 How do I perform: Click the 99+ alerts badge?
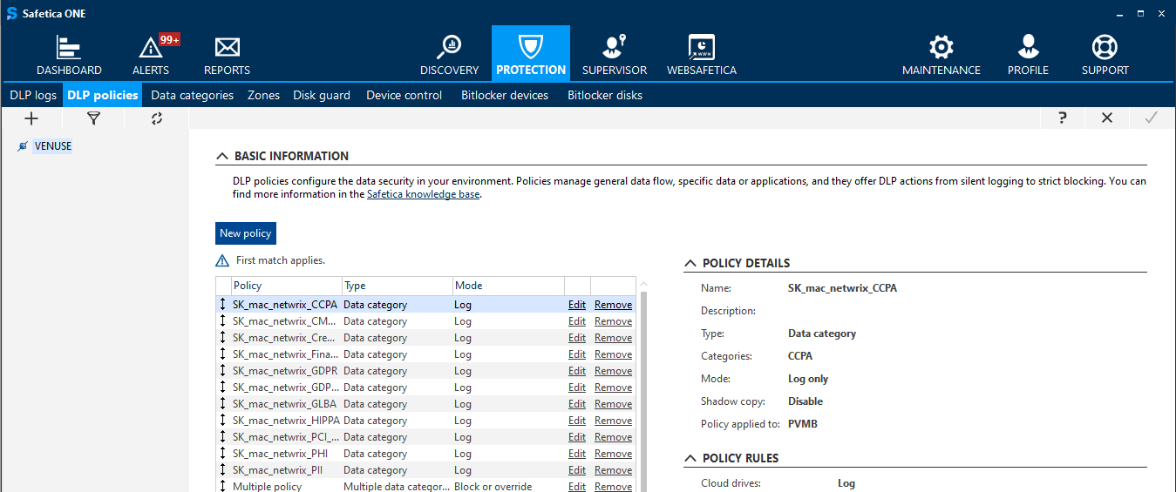169,40
